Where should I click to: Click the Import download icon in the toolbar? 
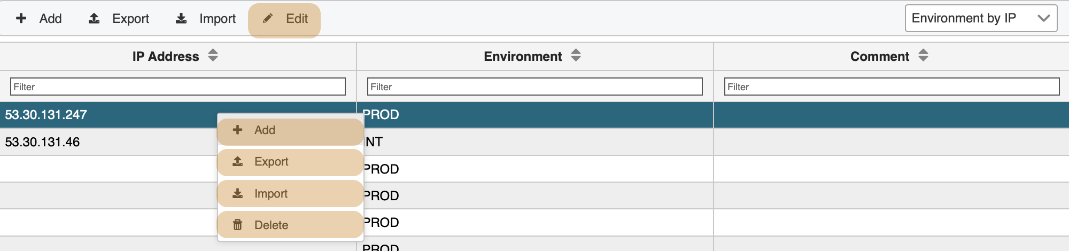(x=181, y=19)
